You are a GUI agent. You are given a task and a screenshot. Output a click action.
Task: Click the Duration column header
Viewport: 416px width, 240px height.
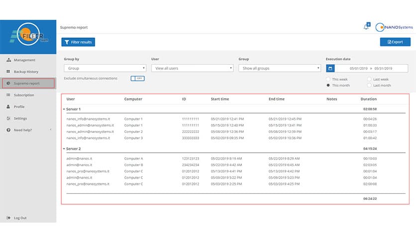[x=369, y=99]
